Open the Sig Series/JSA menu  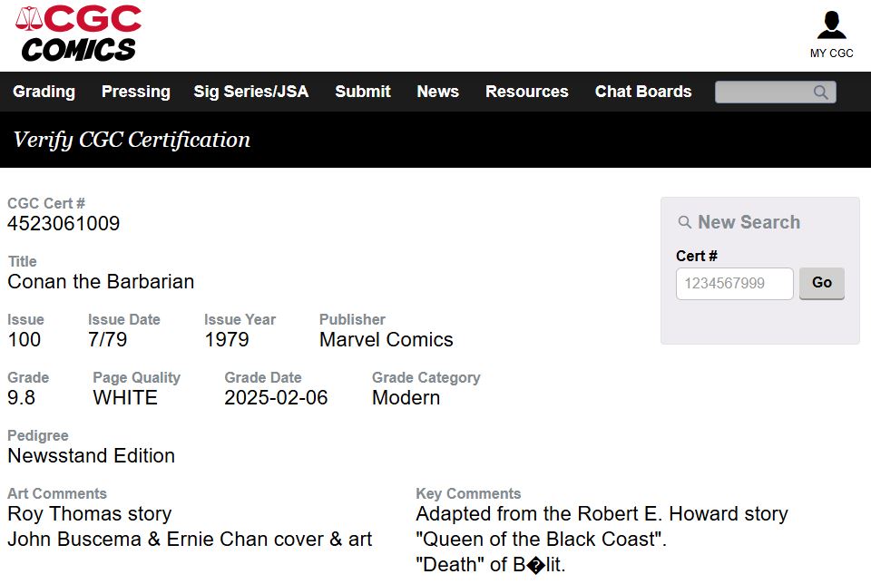tap(250, 92)
